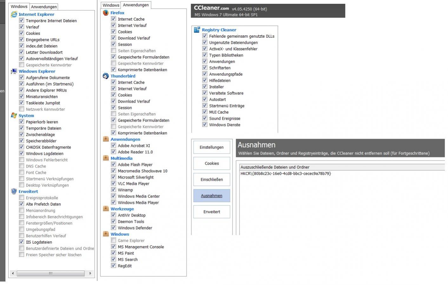The image size is (448, 285).
Task: Click CHKDSK Datenfragmente label
Action: [x=49, y=147]
